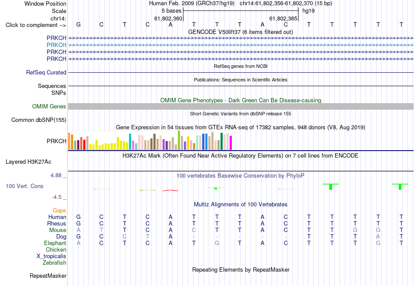Click the magenta bar in GTEx expression chart
The image size is (414, 286).
231,143
